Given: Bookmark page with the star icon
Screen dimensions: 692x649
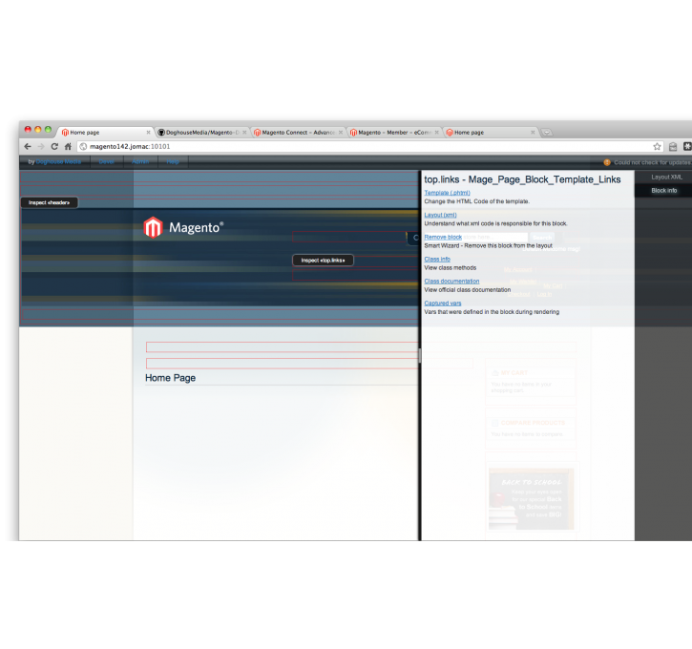Looking at the screenshot, I should click(657, 146).
